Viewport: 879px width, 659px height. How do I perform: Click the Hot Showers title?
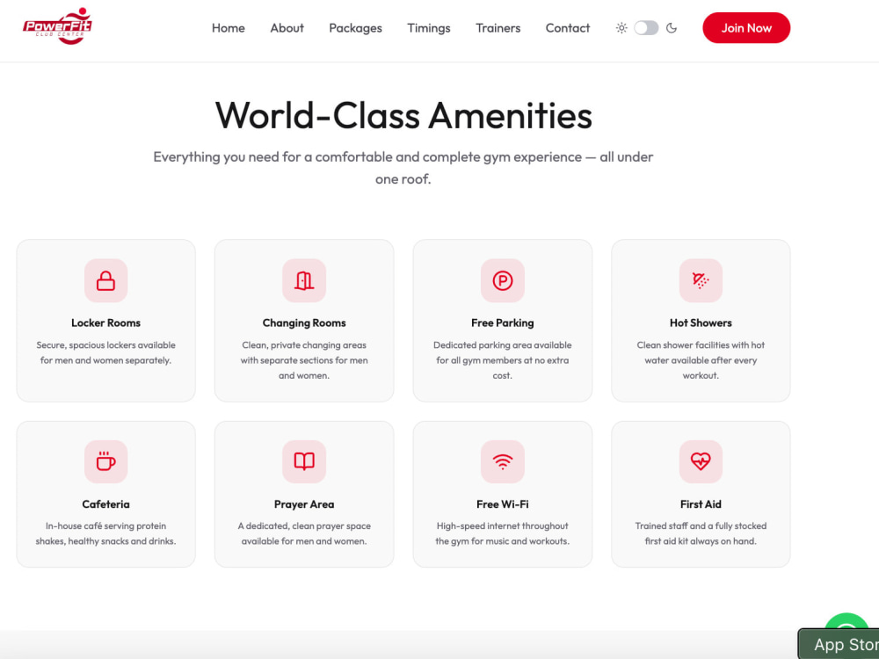click(x=701, y=322)
